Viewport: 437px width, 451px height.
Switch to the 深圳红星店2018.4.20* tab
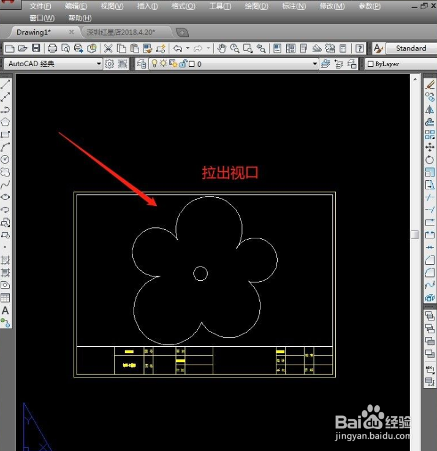(121, 32)
